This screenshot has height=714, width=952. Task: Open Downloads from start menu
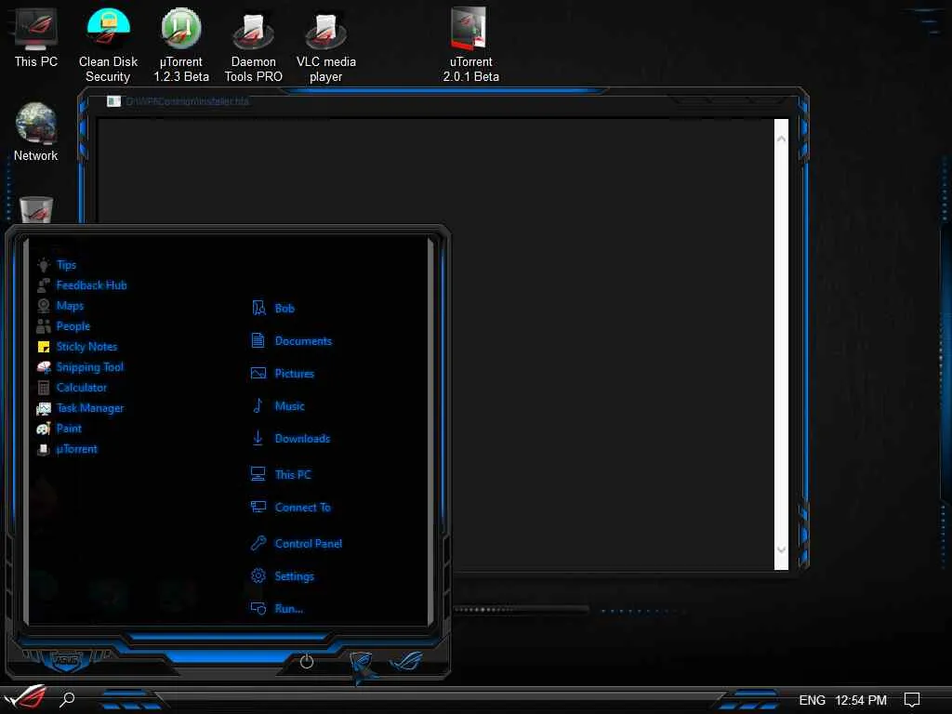pos(302,439)
